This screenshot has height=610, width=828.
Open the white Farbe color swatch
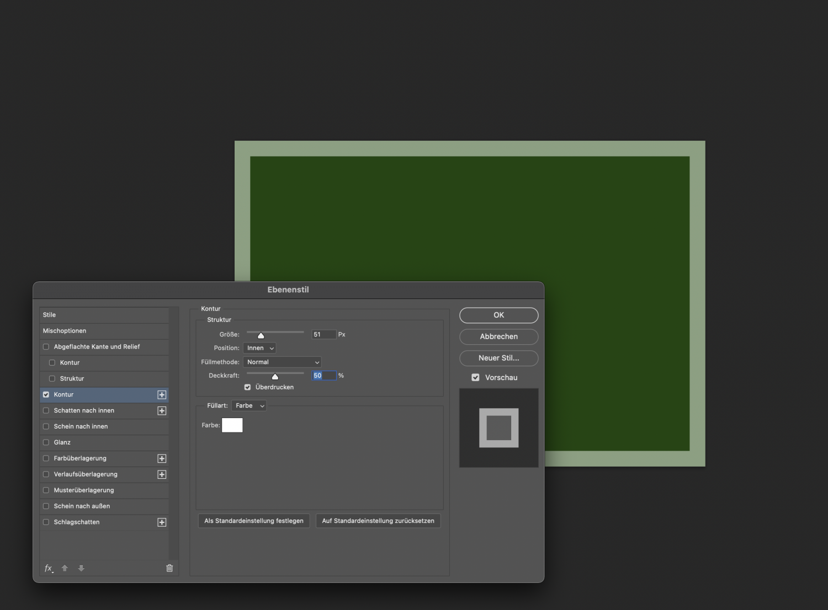pos(232,425)
